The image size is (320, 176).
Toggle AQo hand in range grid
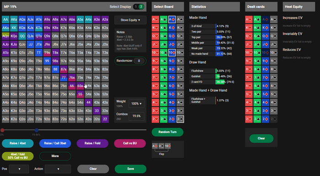click(5, 36)
